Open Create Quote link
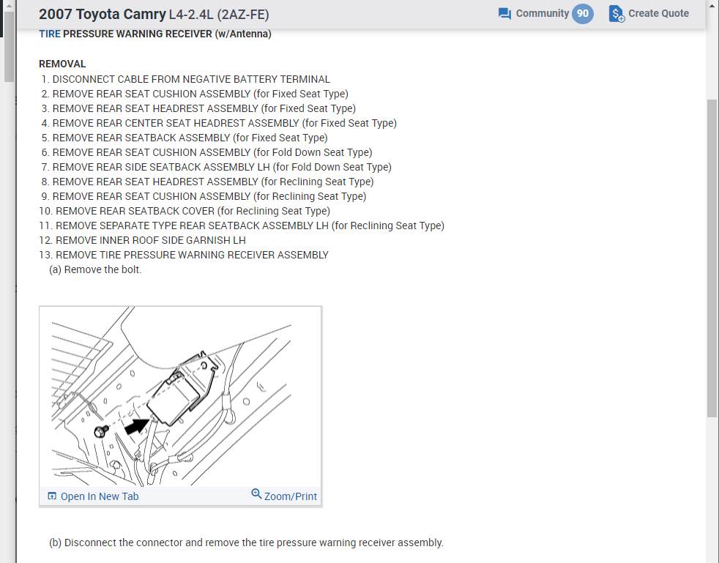Screen dimensions: 719x563 (658, 14)
